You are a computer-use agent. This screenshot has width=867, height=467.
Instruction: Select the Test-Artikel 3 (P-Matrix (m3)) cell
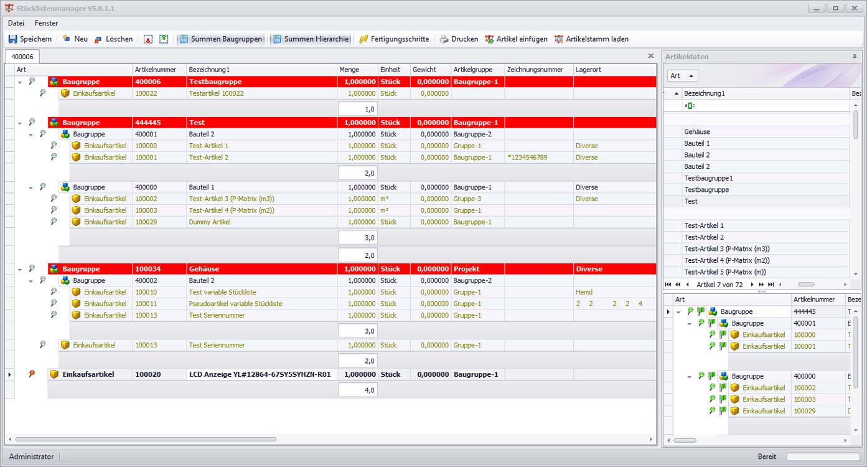(x=261, y=199)
